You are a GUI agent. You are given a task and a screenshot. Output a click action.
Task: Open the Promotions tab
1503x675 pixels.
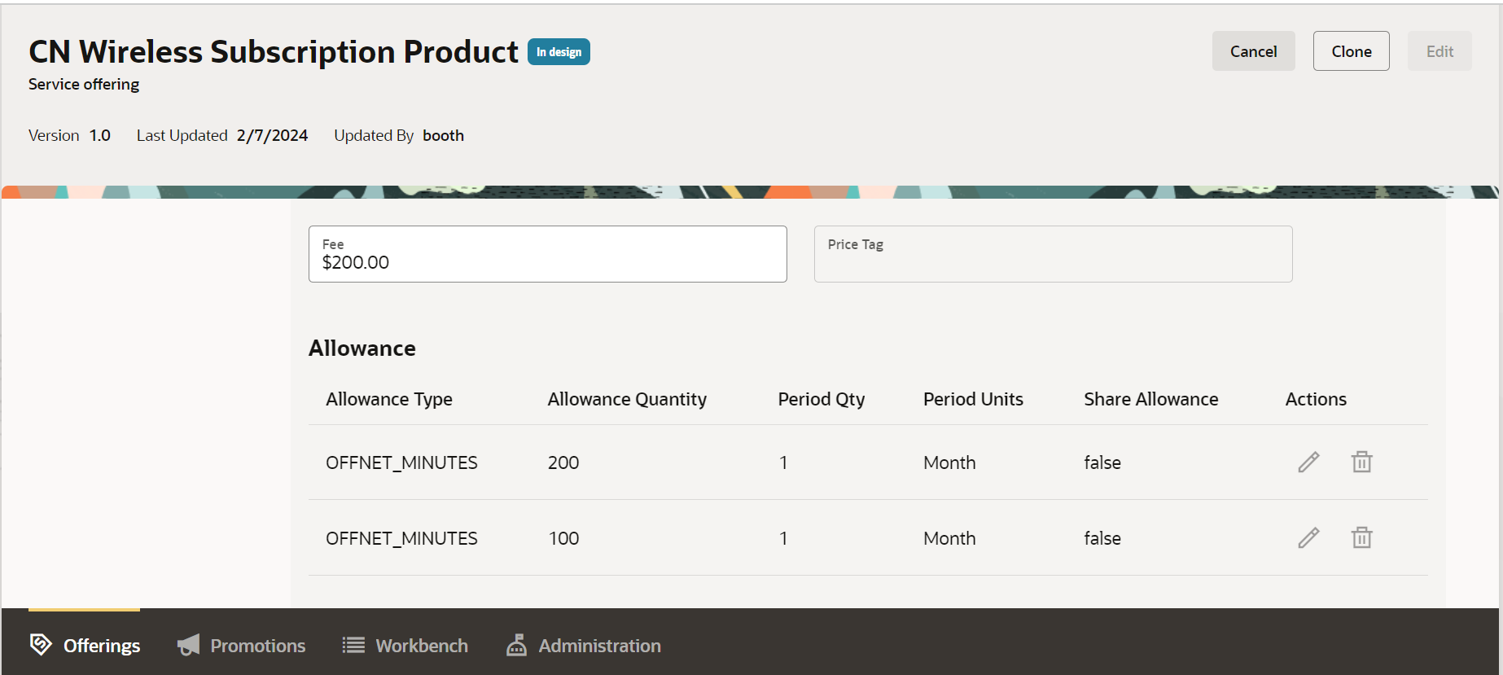[x=257, y=646]
